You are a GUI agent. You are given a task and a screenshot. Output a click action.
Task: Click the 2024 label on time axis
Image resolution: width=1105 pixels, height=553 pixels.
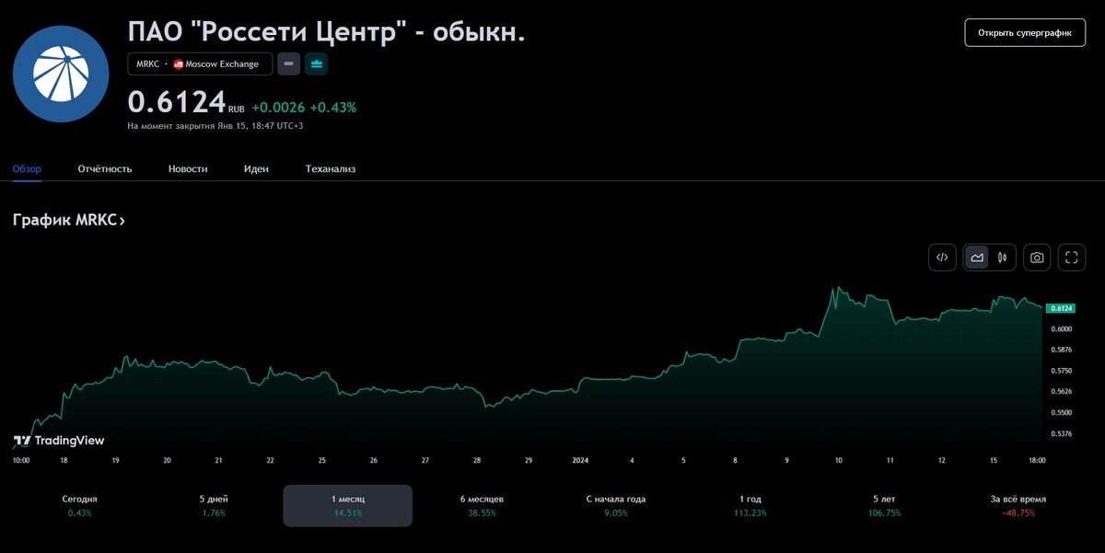tap(580, 459)
